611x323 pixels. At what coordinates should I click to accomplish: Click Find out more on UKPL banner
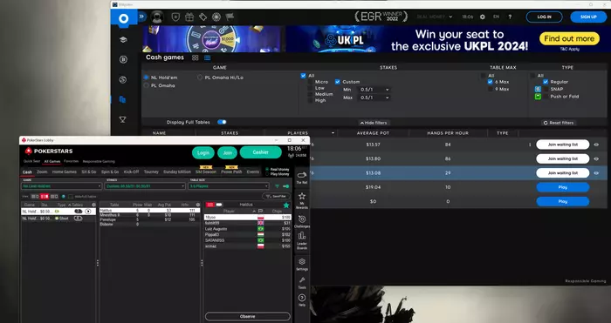pyautogui.click(x=569, y=38)
